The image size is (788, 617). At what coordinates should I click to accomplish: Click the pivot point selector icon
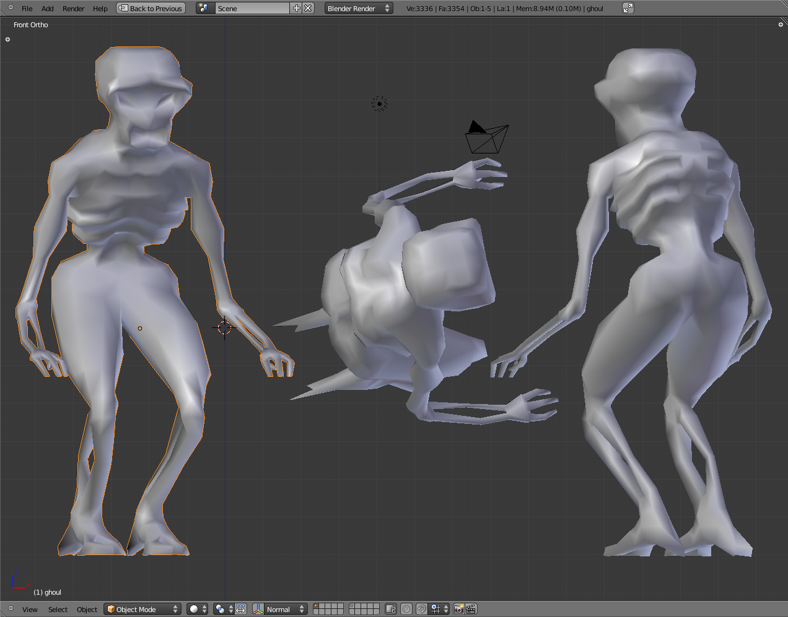pos(222,610)
